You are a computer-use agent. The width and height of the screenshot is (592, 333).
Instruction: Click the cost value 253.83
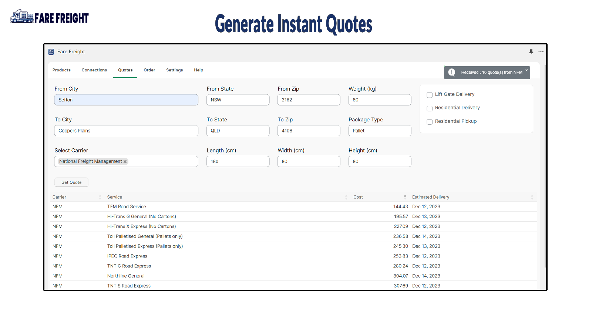coord(401,256)
